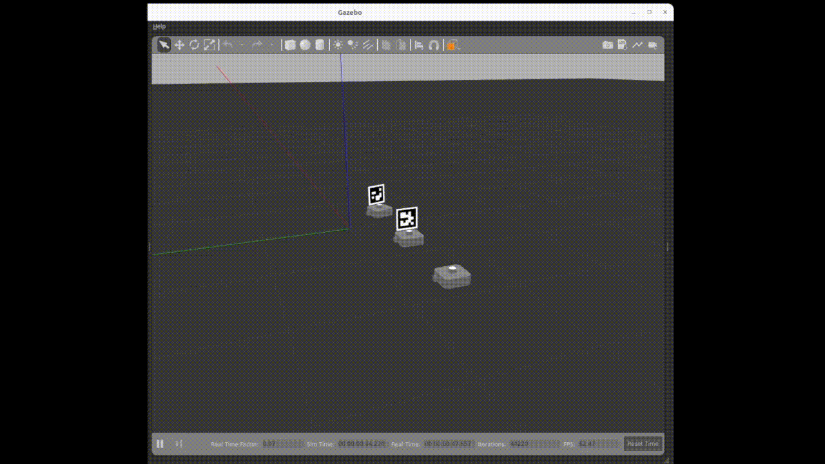Select the farthest robot's ArUco marker

[x=376, y=194]
